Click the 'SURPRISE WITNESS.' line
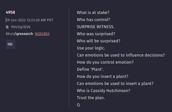Screen dimensions: 172x112 pos(96,27)
